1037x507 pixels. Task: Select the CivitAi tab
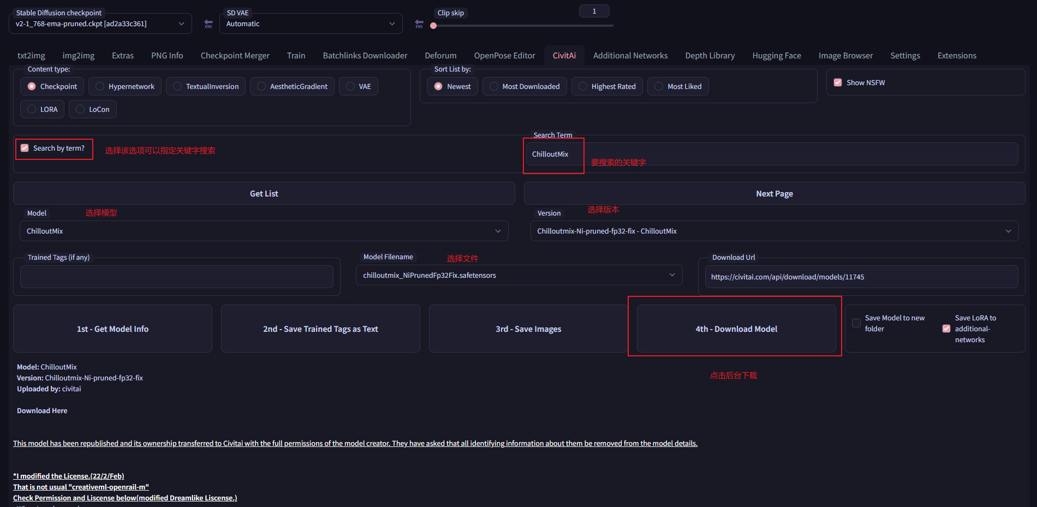pyautogui.click(x=564, y=56)
